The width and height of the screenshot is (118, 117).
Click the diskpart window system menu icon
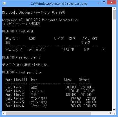pos(4,3)
